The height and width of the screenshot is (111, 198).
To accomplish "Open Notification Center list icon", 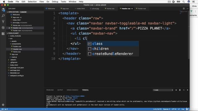I will click(x=193, y=2).
